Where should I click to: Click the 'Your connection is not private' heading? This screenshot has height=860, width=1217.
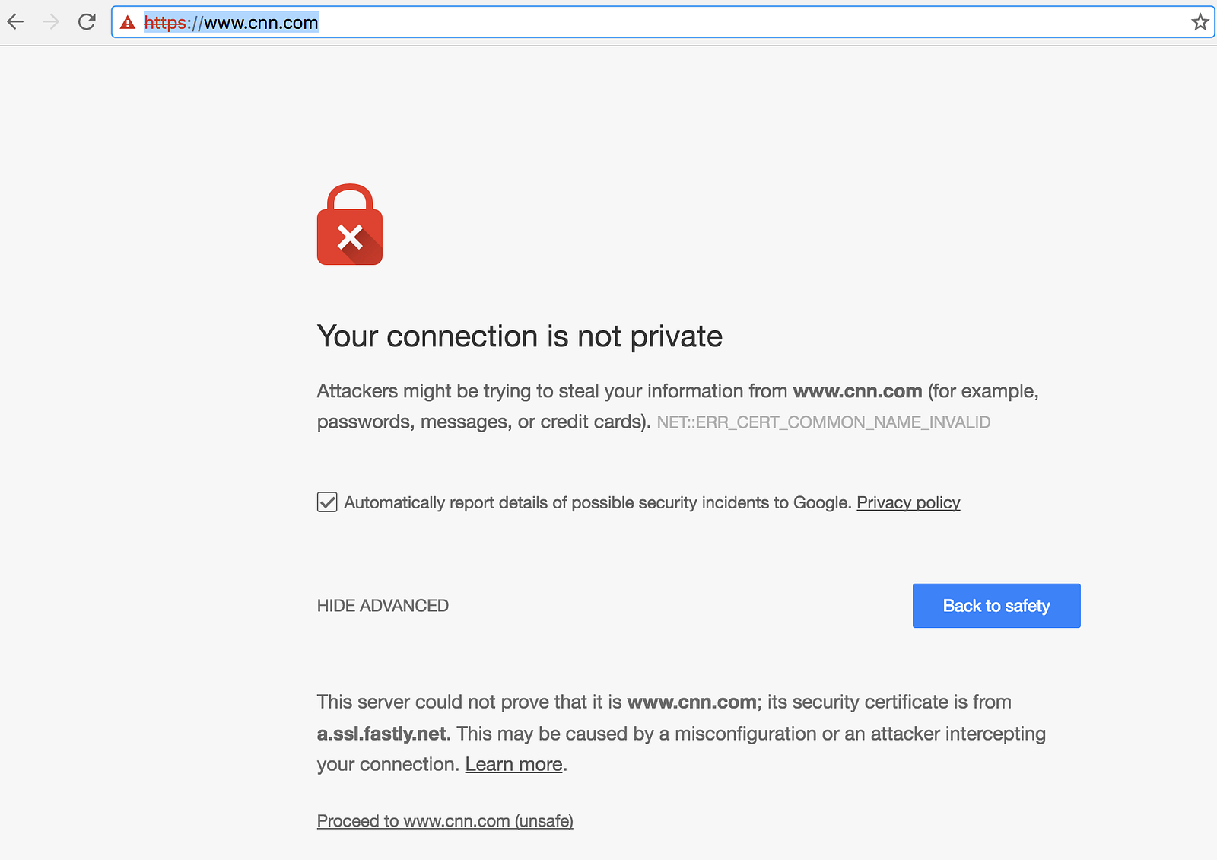click(520, 336)
